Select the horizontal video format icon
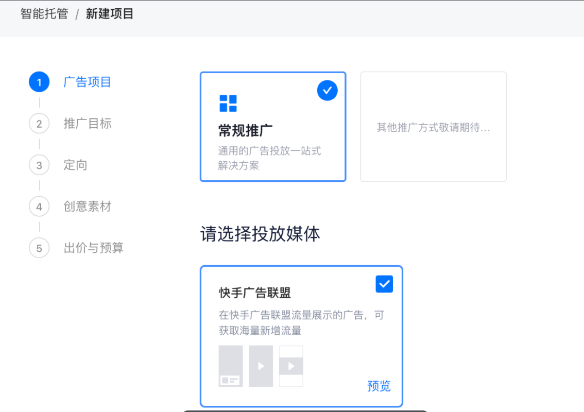Image resolution: width=584 pixels, height=412 pixels. pyautogui.click(x=291, y=366)
